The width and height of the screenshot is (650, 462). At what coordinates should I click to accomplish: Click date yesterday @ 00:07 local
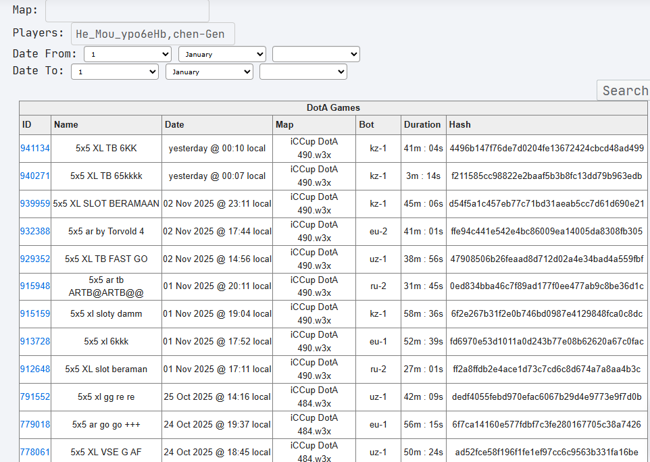coord(217,176)
